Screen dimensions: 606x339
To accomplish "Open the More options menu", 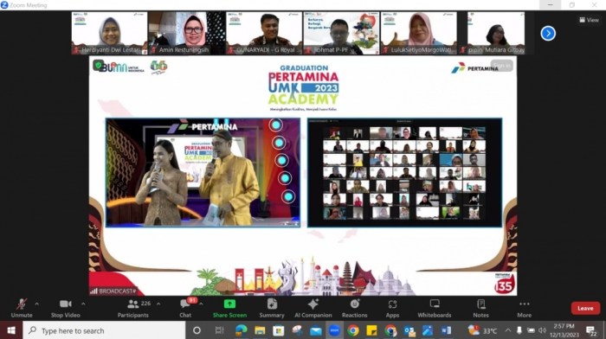I will coord(525,309).
